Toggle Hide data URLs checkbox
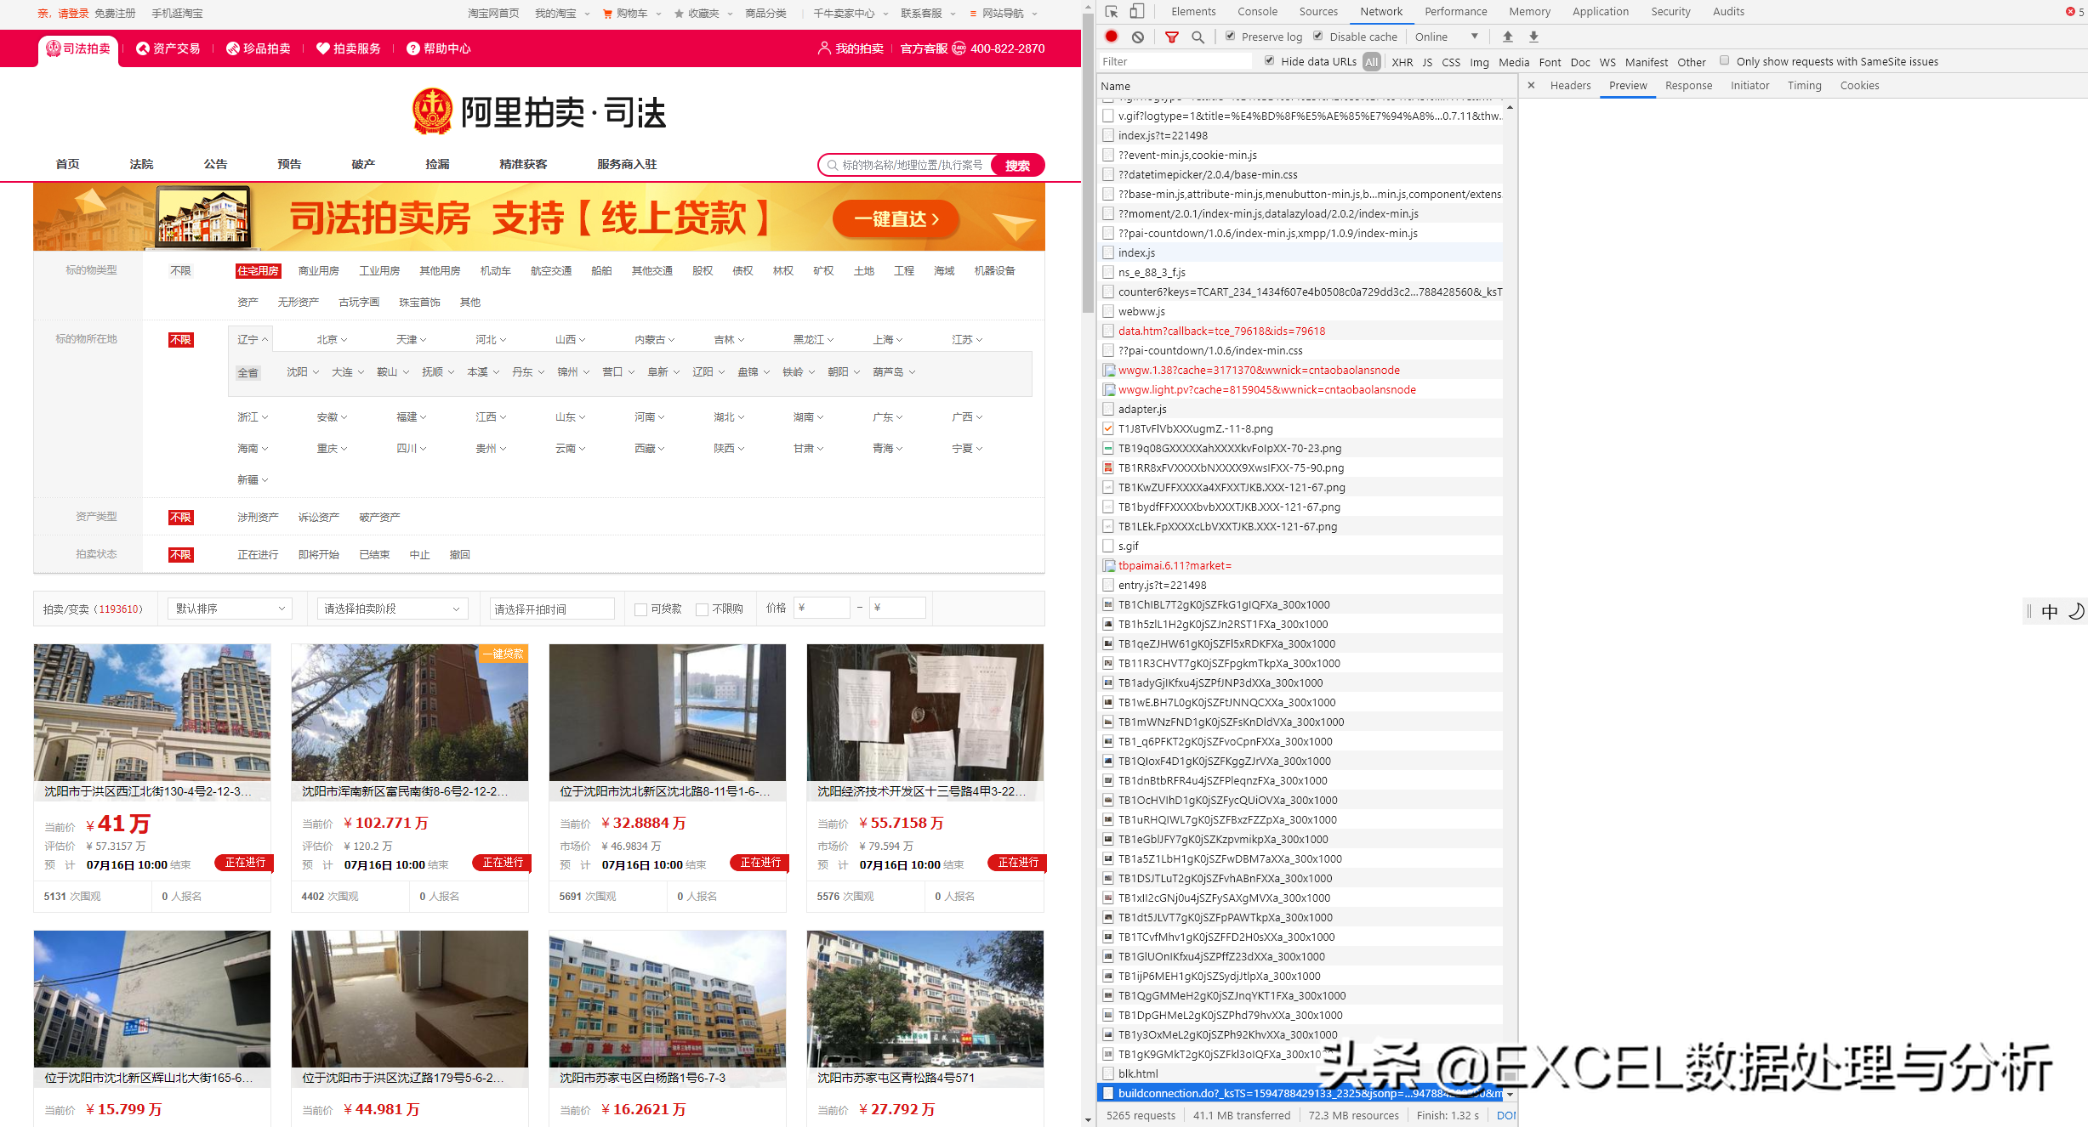2088x1127 pixels. point(1270,60)
